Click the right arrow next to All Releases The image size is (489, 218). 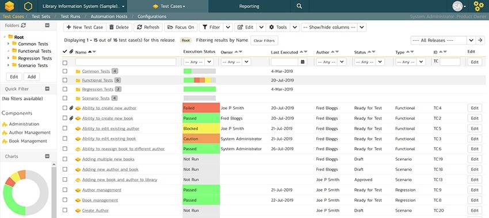pyautogui.click(x=480, y=40)
